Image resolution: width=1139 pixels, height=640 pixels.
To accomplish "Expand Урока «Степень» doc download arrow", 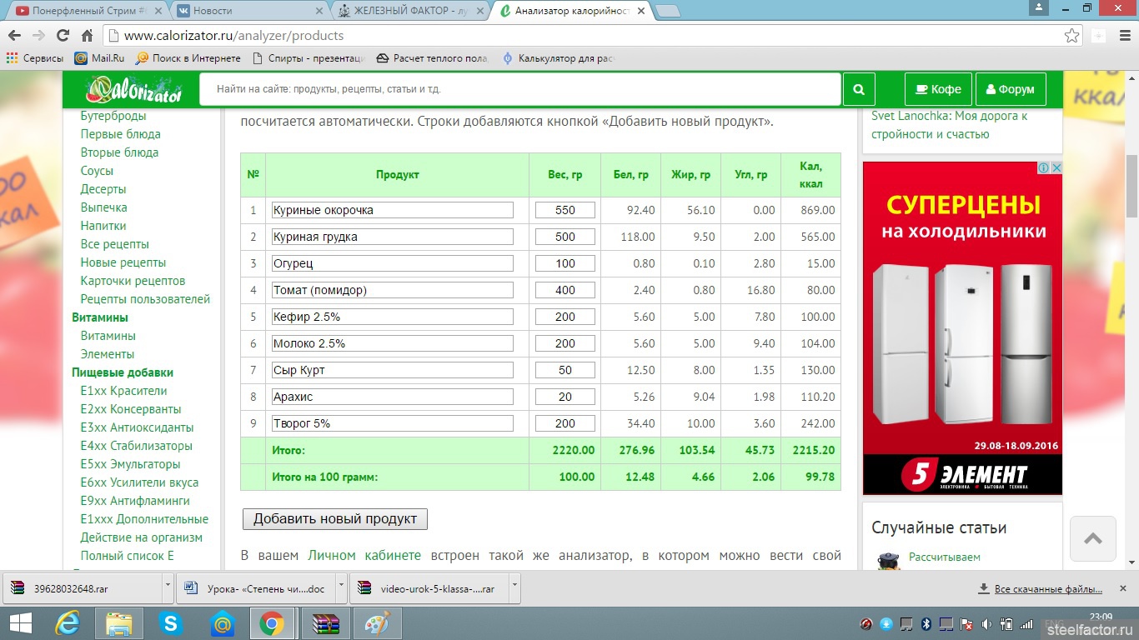I will [x=341, y=587].
